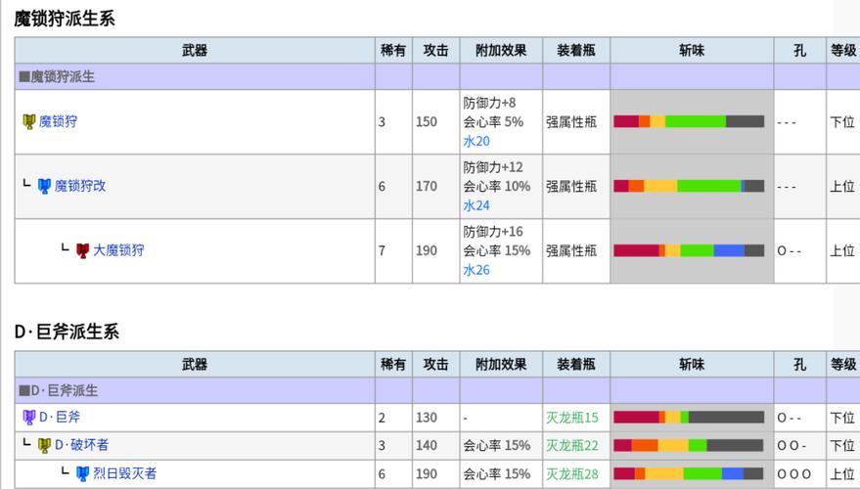This screenshot has width=860, height=489.
Task: Click the sharpness bar for D·破坏者
Action: 689,445
